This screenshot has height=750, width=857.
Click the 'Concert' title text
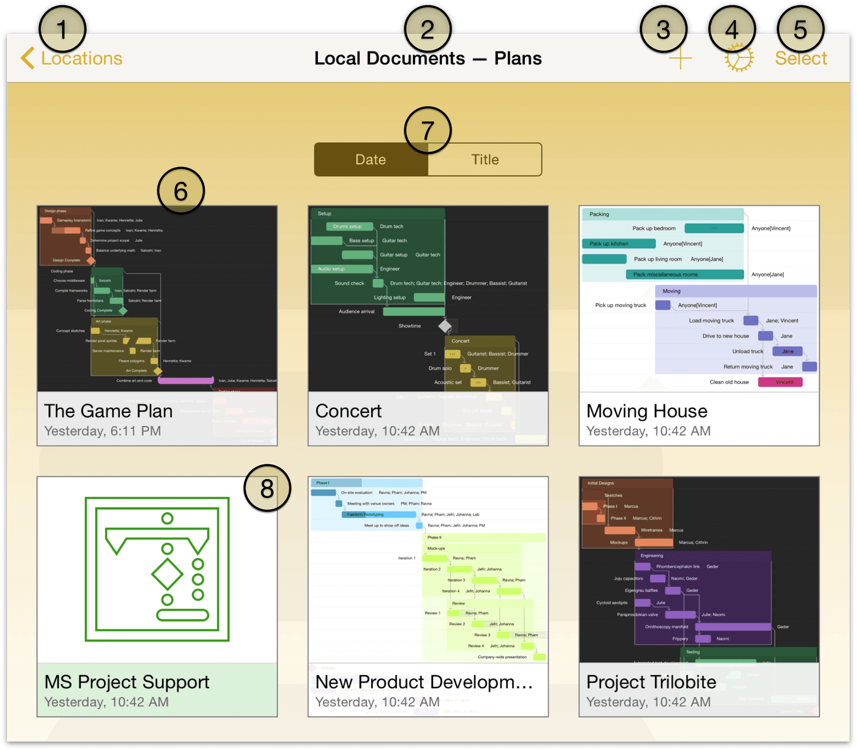click(348, 411)
